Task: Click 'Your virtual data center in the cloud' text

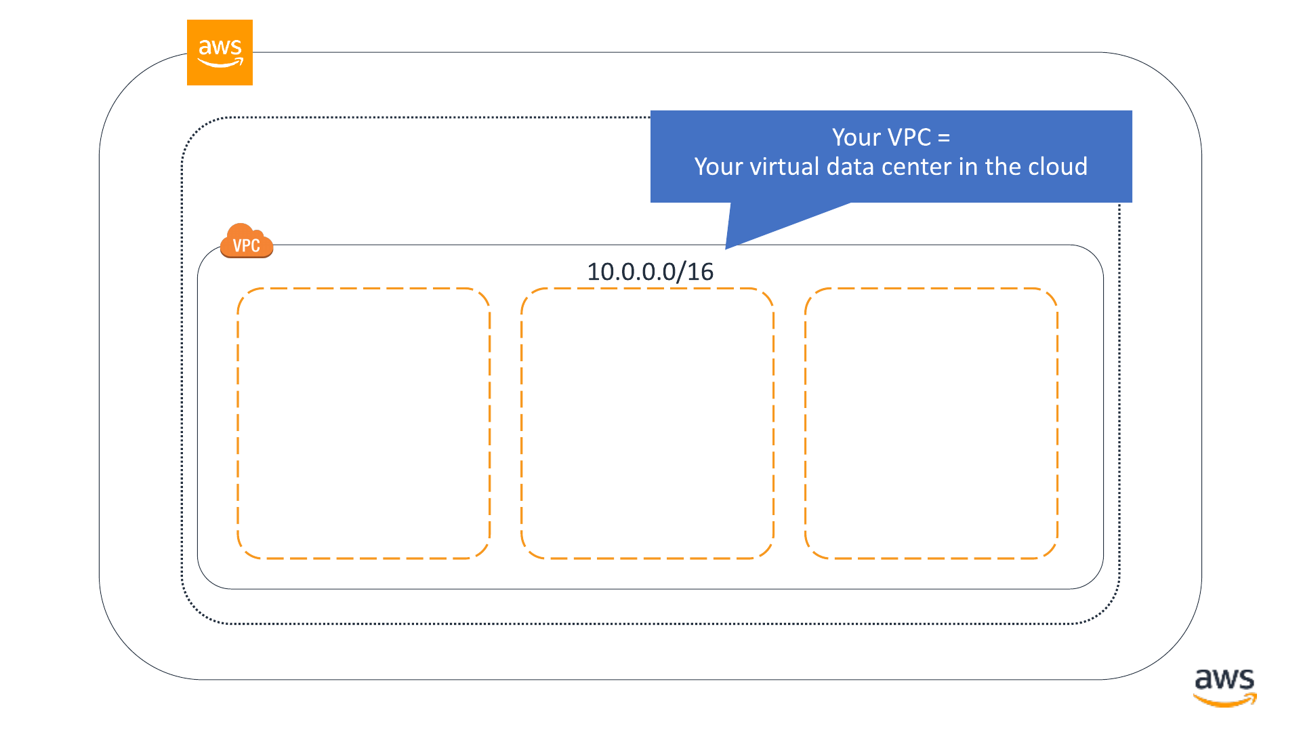Action: pos(891,167)
